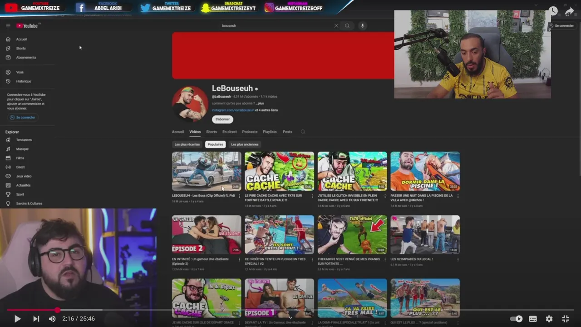The image size is (581, 327).
Task: Open options menu for J'utilise le glitch video
Action: [385, 196]
